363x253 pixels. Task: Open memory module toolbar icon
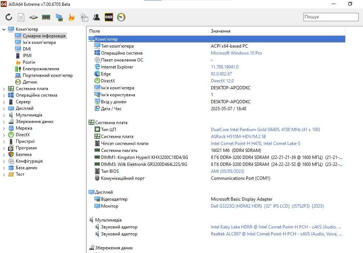click(46, 17)
